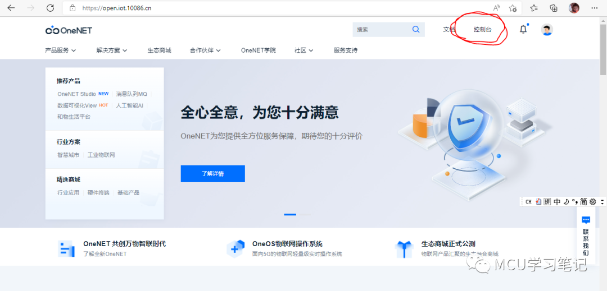The width and height of the screenshot is (607, 291).
Task: Open 人工智能AI link
Action: click(x=130, y=105)
